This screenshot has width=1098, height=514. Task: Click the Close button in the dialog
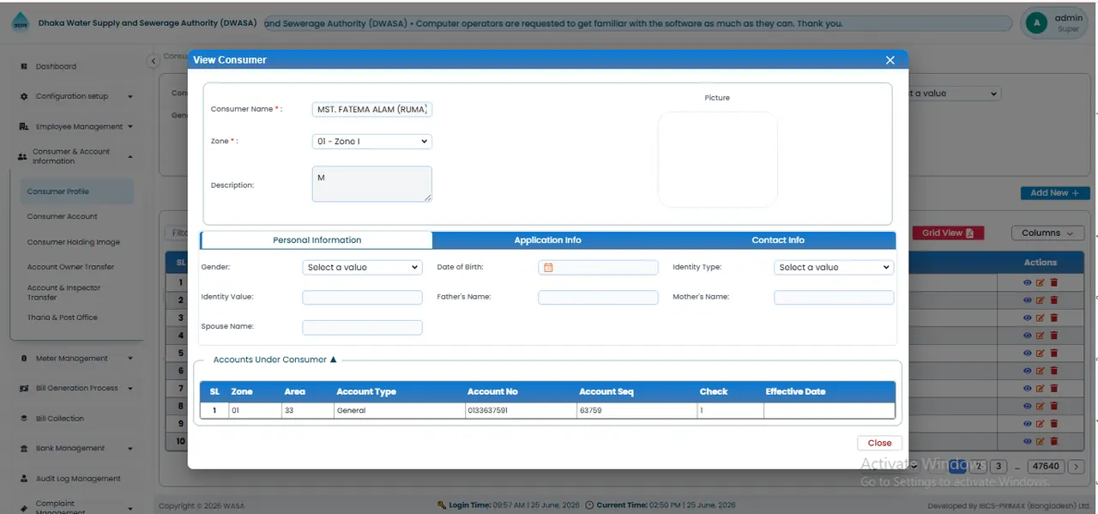879,443
